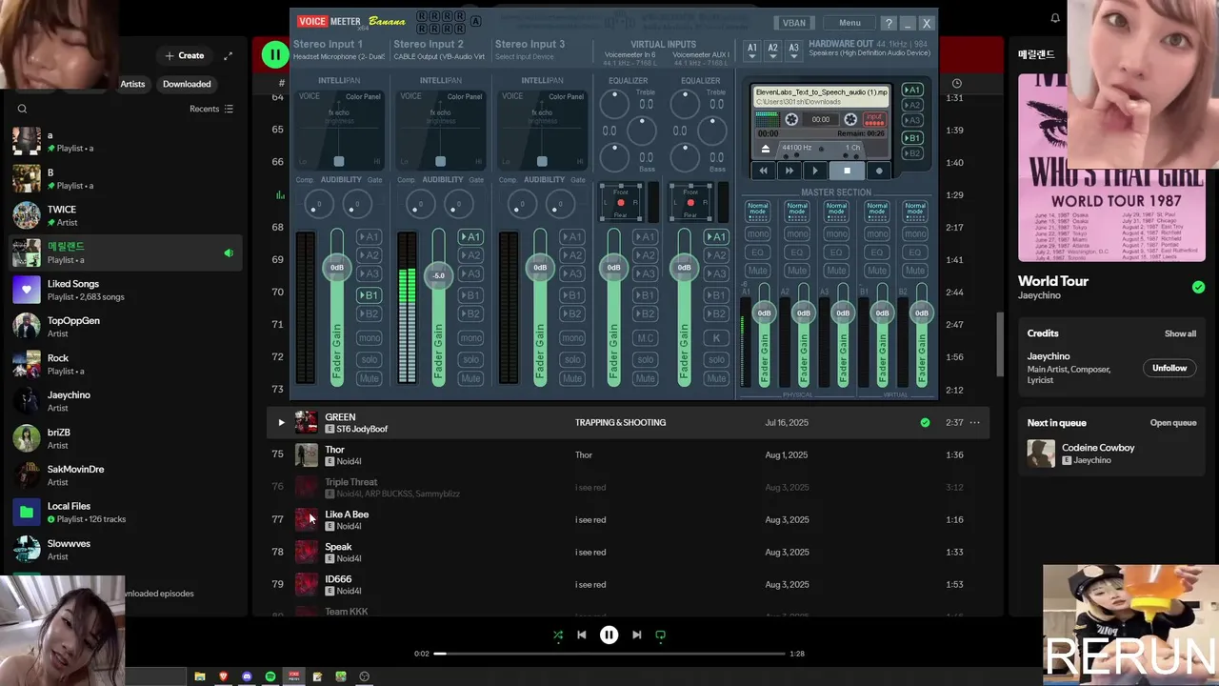The width and height of the screenshot is (1219, 686).
Task: Open queue from Next in queue
Action: point(1172,423)
